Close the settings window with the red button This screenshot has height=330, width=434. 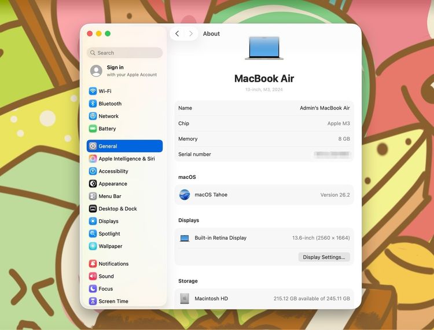(90, 34)
